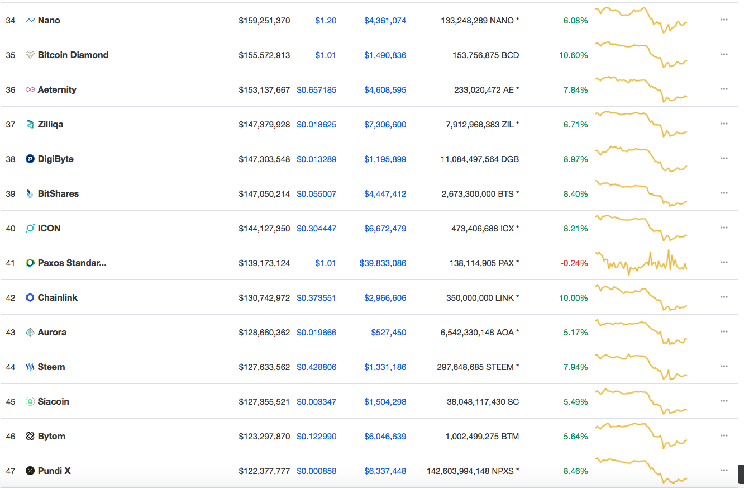
Task: Click the ICON market cap $144,127,350
Action: tap(264, 229)
